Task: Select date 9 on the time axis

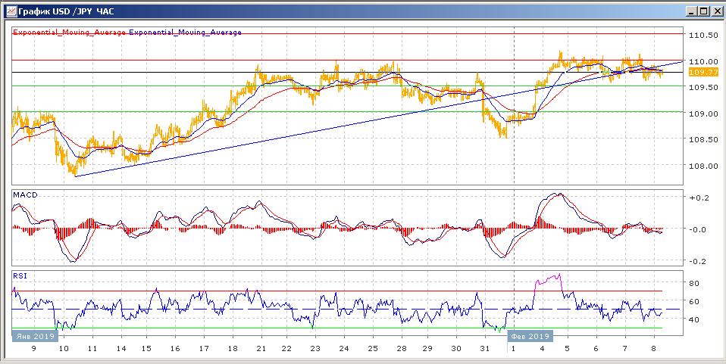Action: point(33,349)
